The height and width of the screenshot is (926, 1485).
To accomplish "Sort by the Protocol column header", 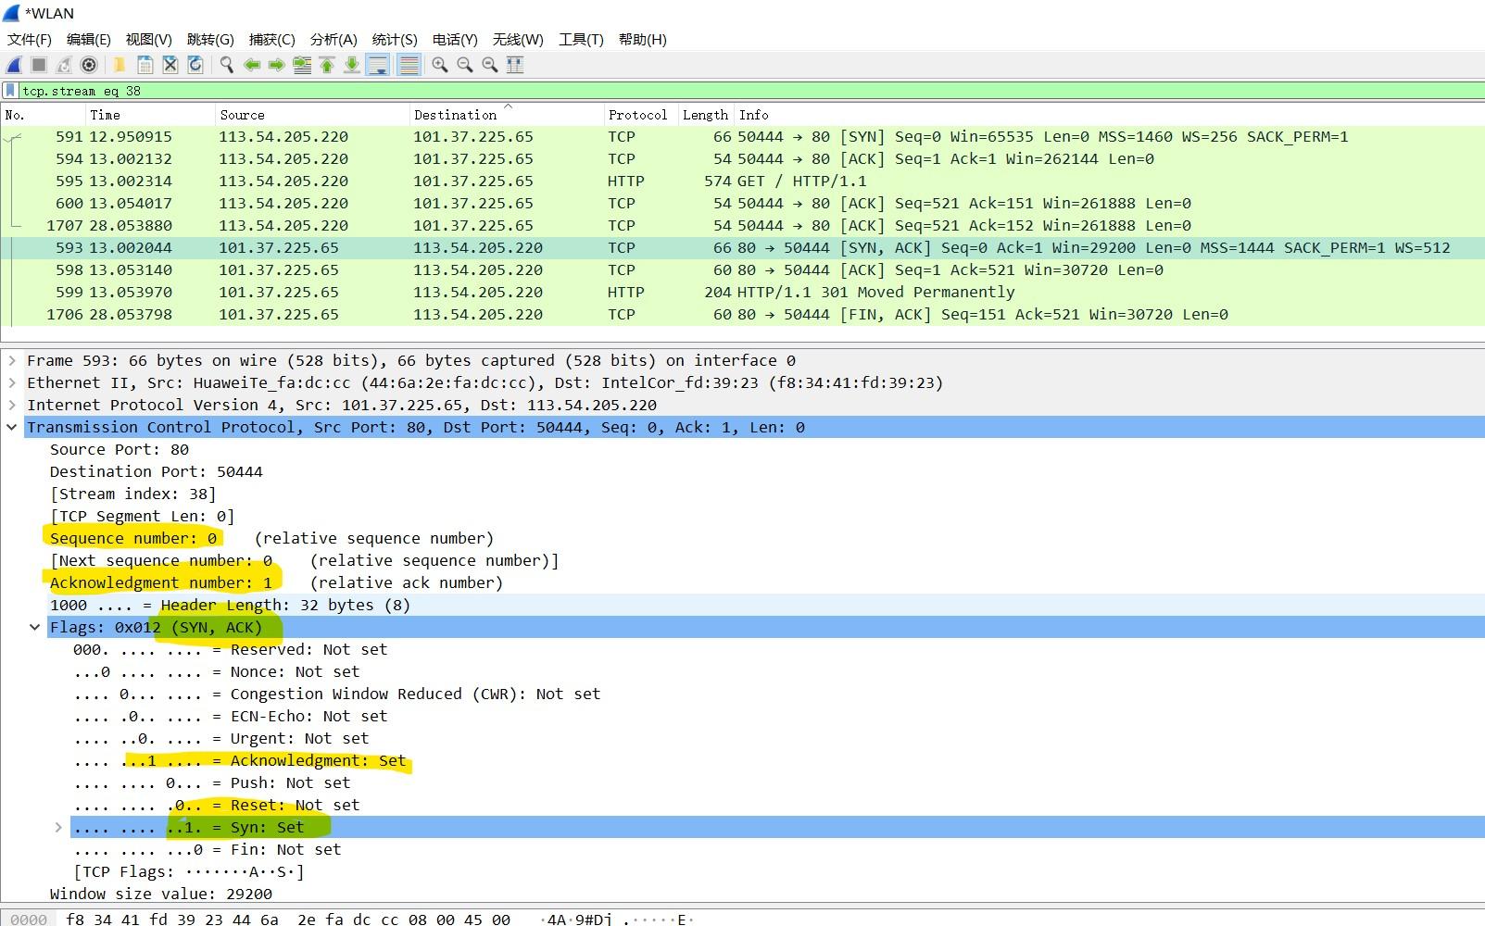I will click(x=637, y=115).
